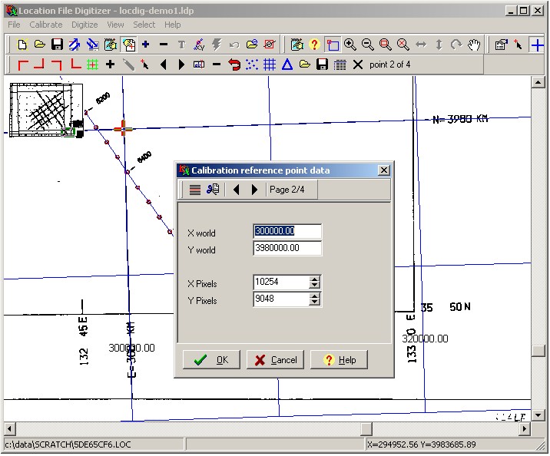Click the blue hash grid icon
Image resolution: width=550 pixels, height=456 pixels.
tap(270, 64)
